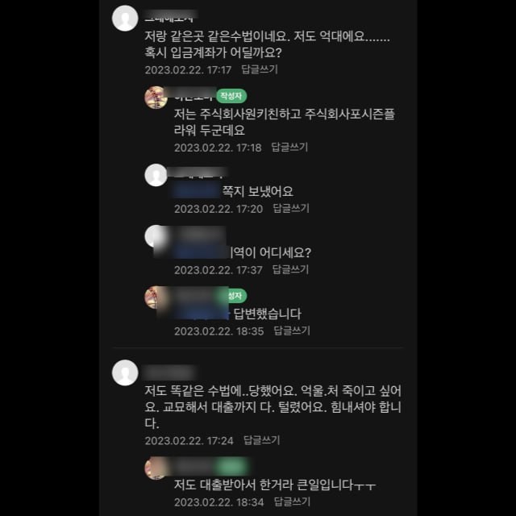Reply to 쪽지 보냈어요 comment via 답글쓰기
Image resolution: width=516 pixels, height=516 pixels.
[291, 208]
